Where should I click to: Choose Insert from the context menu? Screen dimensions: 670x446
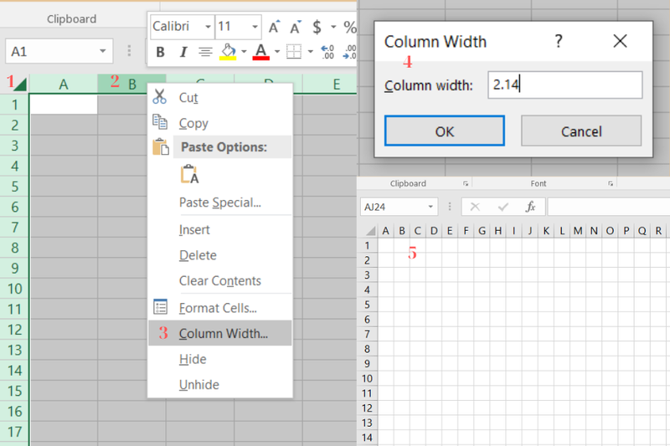click(x=220, y=229)
